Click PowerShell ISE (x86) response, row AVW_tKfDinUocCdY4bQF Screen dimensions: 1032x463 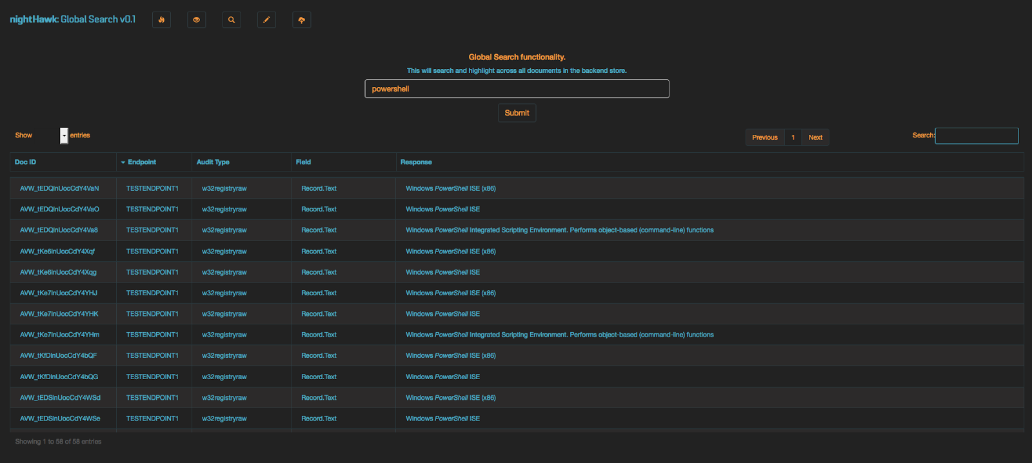tap(451, 355)
